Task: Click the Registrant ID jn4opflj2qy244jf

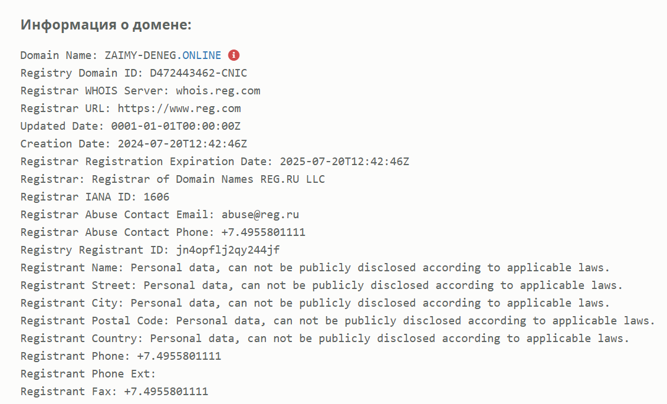Action: click(228, 250)
